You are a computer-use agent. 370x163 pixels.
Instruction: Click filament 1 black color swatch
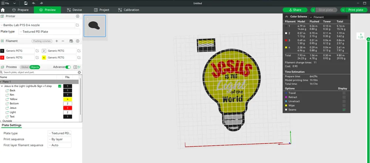[x=2, y=51]
